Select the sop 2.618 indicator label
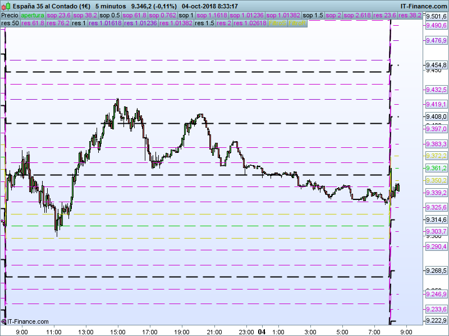The image size is (449, 336). point(357,16)
